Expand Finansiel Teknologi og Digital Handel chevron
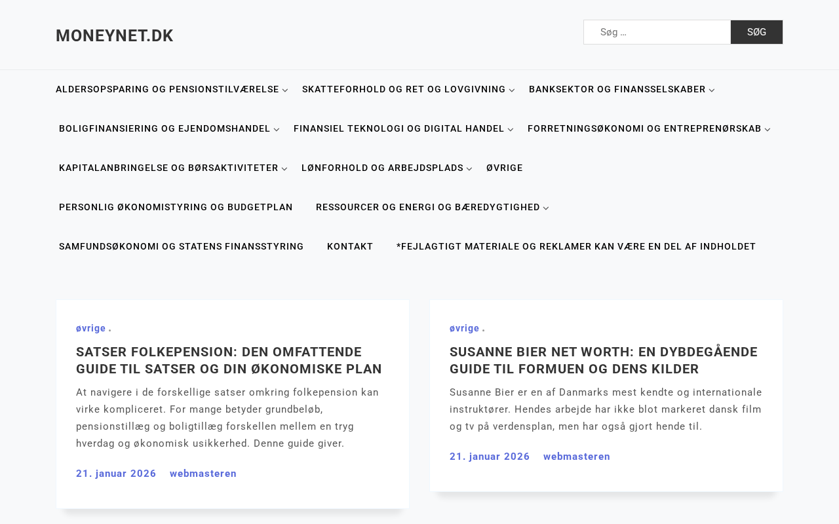Image resolution: width=839 pixels, height=524 pixels. click(x=511, y=130)
